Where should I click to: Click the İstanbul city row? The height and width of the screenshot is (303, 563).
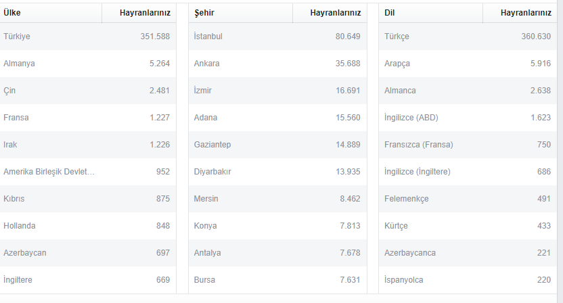(x=277, y=37)
